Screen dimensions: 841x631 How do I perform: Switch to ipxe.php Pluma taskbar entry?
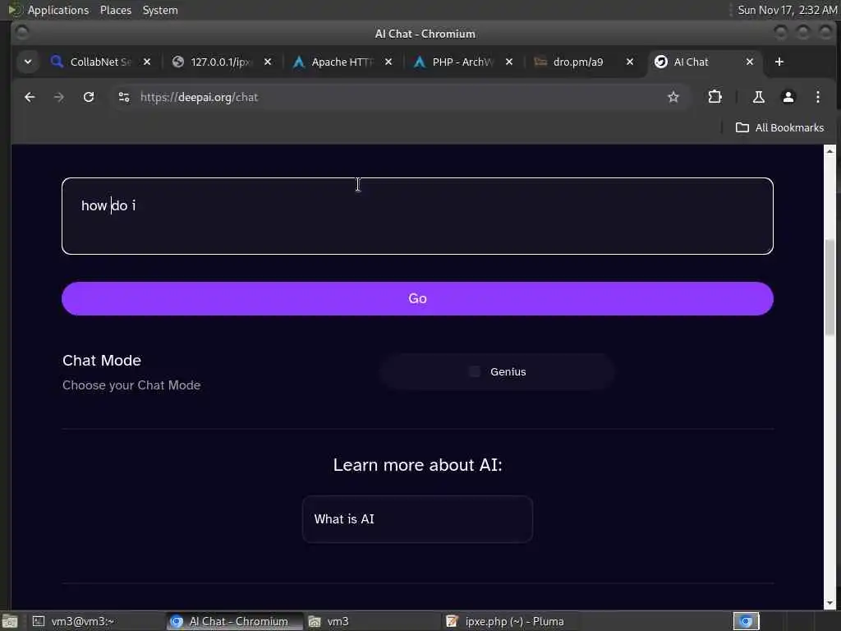(511, 621)
